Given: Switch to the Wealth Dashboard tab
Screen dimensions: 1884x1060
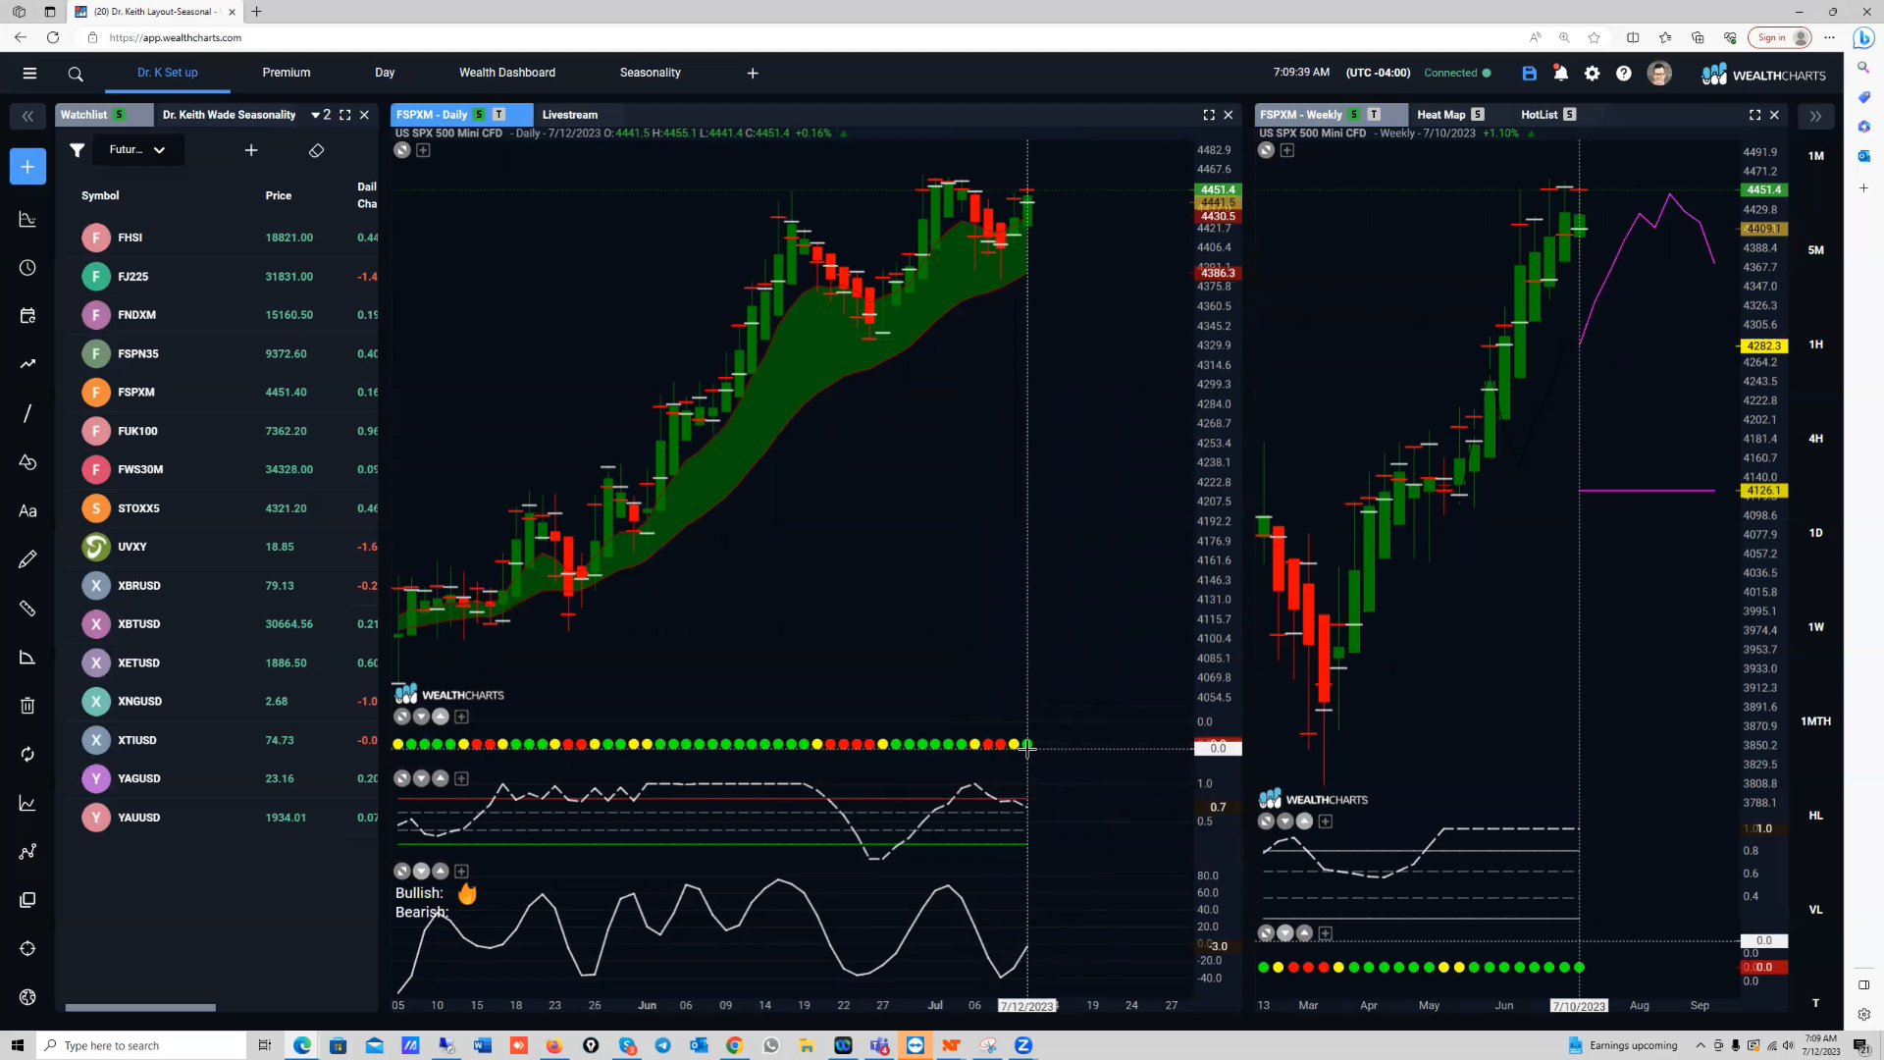Looking at the screenshot, I should point(507,73).
